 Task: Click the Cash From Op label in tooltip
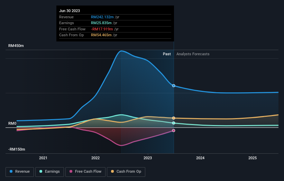click(x=71, y=35)
